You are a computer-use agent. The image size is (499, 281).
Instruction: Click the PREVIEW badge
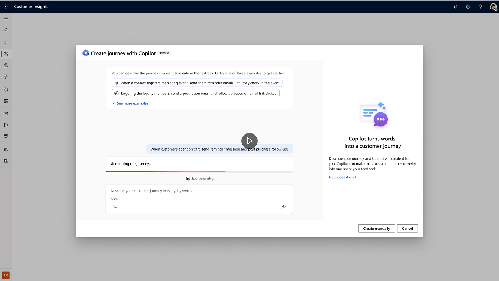[x=164, y=53]
